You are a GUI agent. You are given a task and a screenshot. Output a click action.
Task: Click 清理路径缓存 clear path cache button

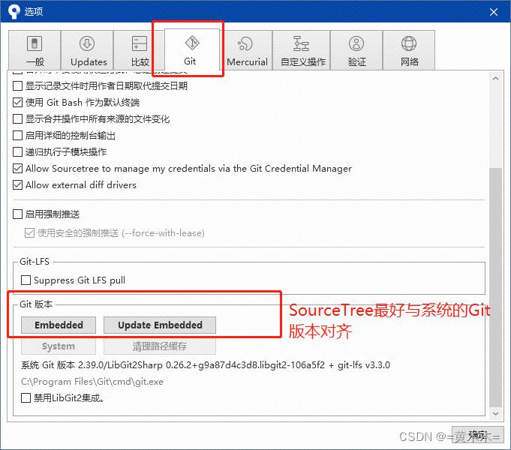pyautogui.click(x=160, y=346)
